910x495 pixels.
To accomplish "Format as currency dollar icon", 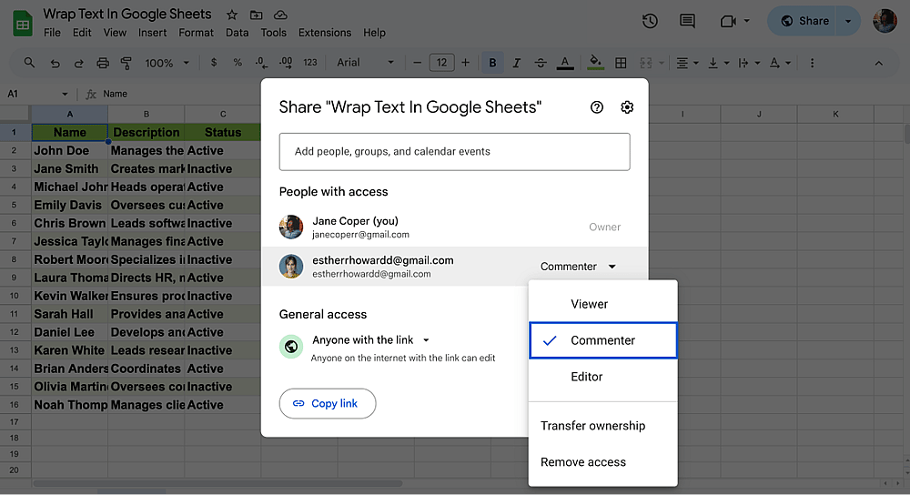I will click(x=214, y=63).
